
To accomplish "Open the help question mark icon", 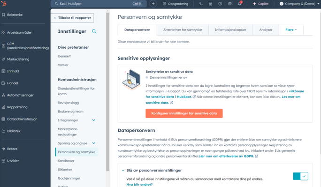I will 220,4.
